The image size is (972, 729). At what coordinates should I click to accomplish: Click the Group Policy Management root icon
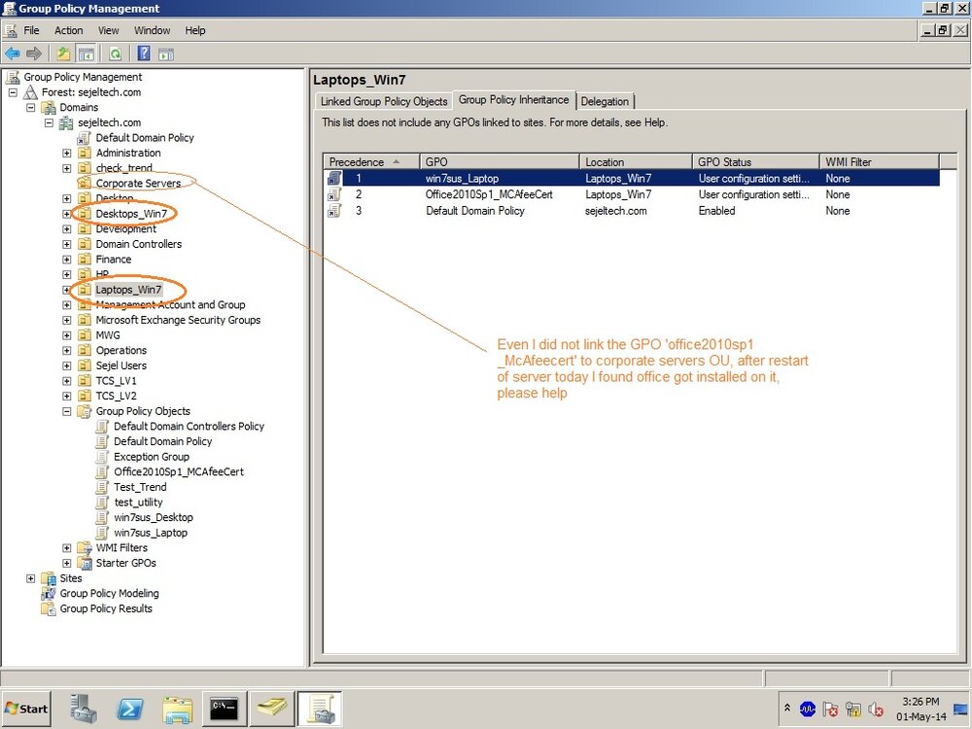click(13, 77)
